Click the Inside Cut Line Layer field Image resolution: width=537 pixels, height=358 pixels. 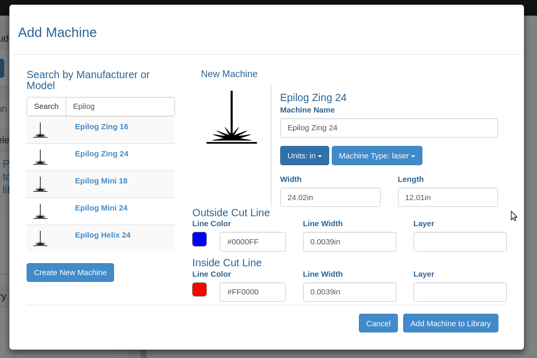coord(460,292)
